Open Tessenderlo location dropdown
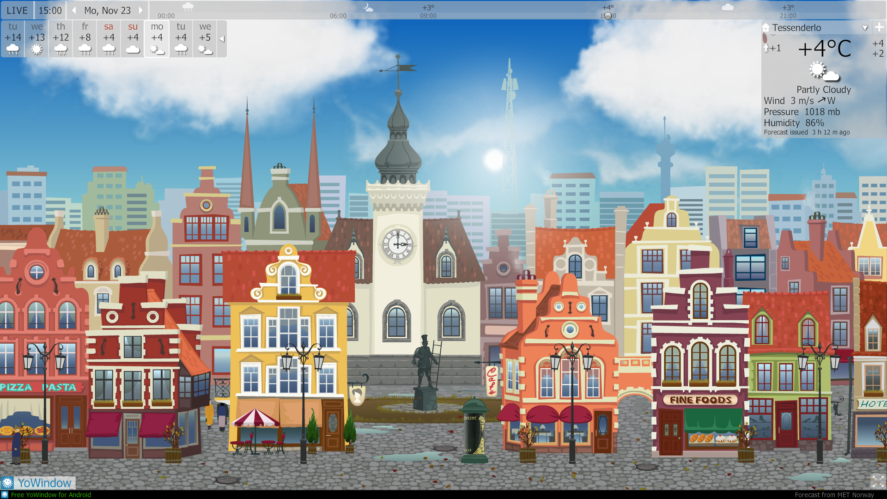This screenshot has height=499, width=887. (x=865, y=28)
